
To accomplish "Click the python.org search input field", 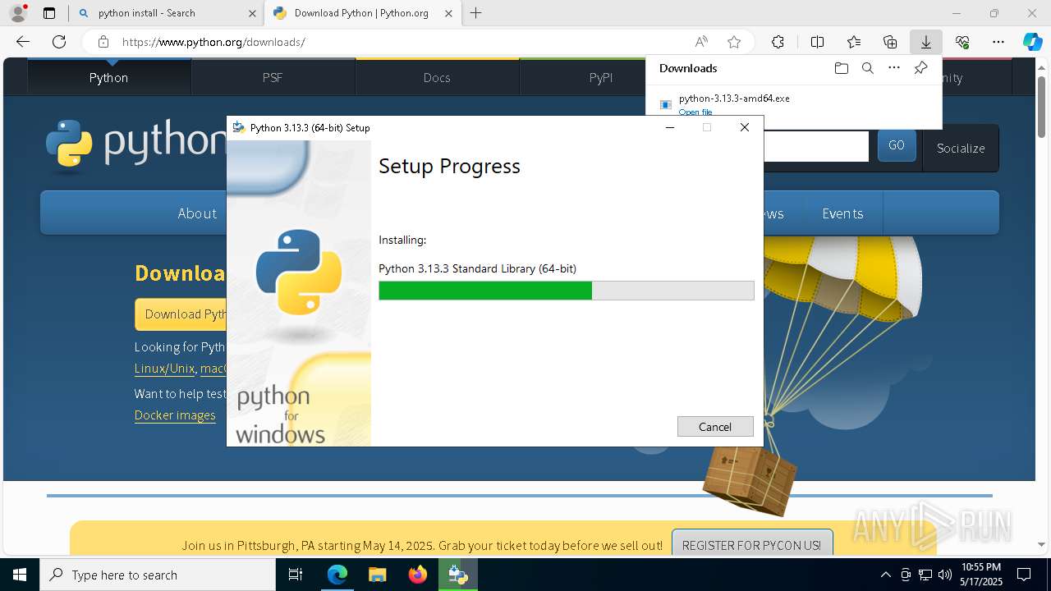I will pos(816,146).
